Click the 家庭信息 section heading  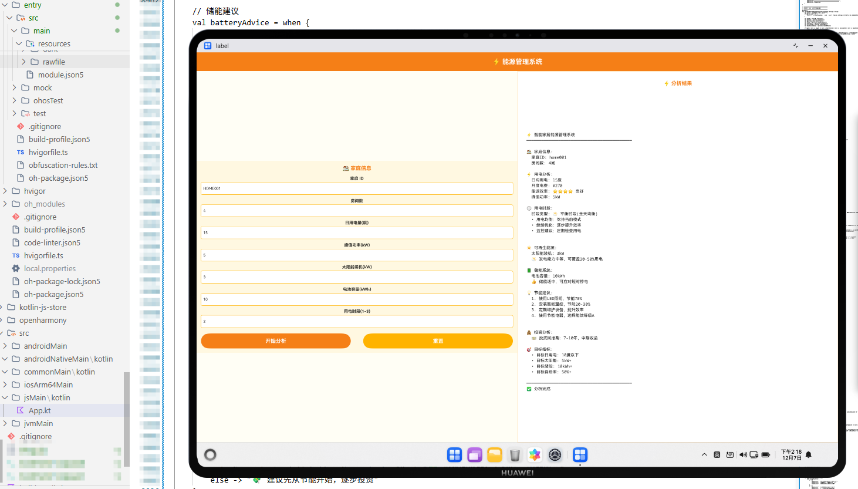(357, 168)
